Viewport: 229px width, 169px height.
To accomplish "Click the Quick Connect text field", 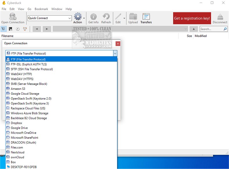I will coord(48,18).
